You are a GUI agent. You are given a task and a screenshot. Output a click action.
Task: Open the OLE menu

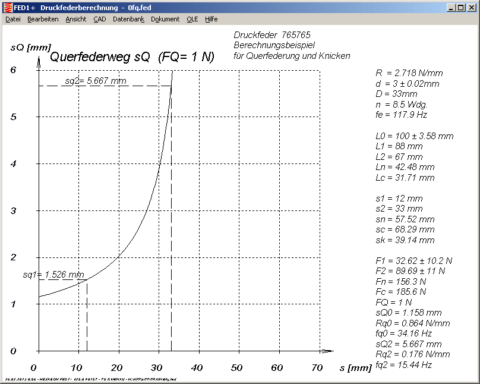pyautogui.click(x=192, y=19)
